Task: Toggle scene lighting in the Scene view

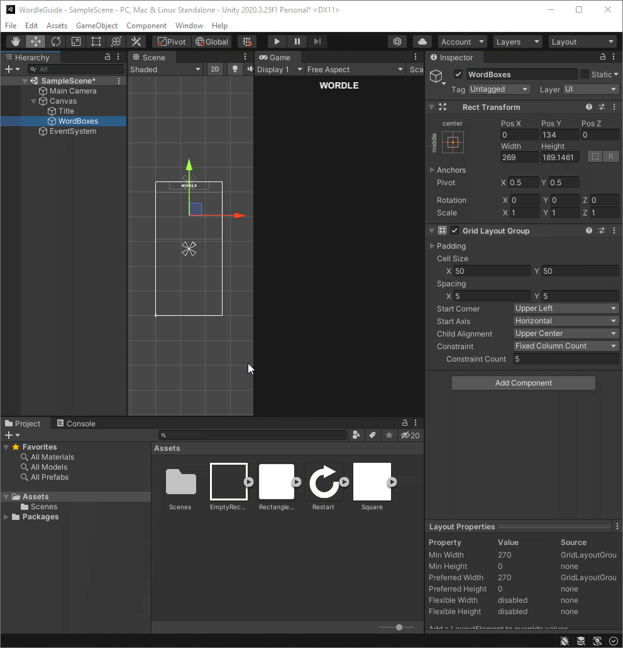Action: (235, 69)
